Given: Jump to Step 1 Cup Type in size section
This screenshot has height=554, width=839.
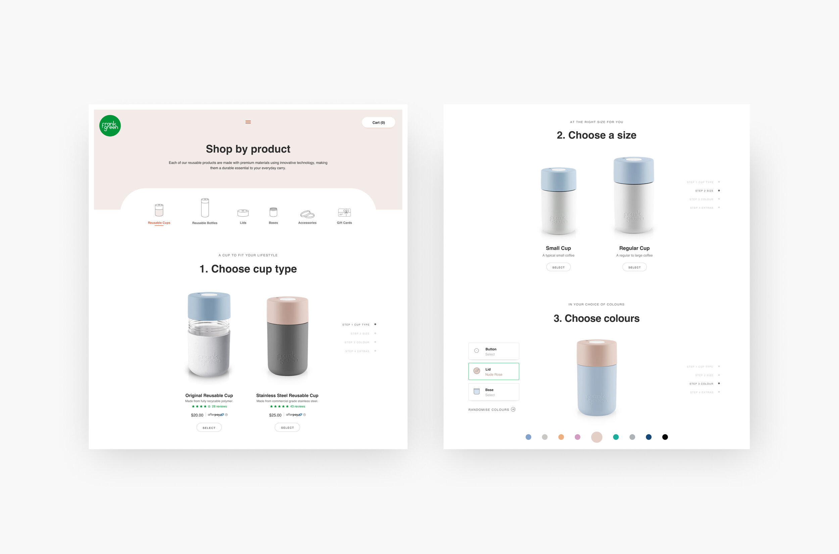Looking at the screenshot, I should click(703, 182).
